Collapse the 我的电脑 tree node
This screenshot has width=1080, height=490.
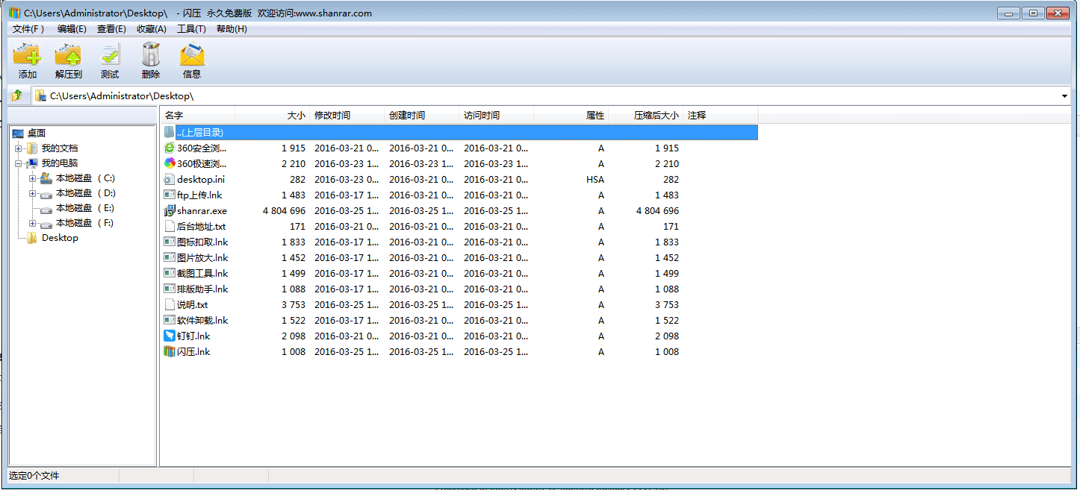(x=18, y=163)
